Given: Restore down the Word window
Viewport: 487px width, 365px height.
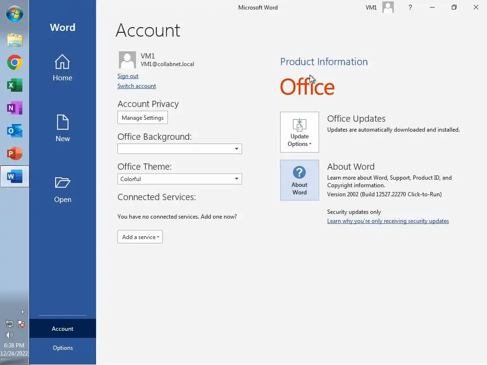Looking at the screenshot, I should pos(454,7).
